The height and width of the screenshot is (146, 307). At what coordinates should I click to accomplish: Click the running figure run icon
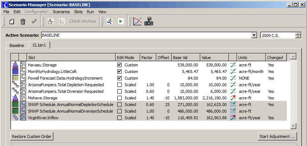(x=110, y=21)
